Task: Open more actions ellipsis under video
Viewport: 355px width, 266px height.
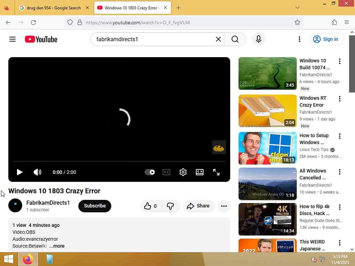Action: click(224, 206)
